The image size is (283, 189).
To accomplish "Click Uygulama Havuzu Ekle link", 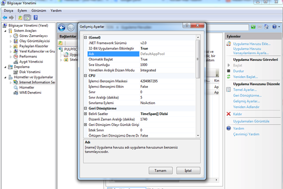I will pos(252,43).
